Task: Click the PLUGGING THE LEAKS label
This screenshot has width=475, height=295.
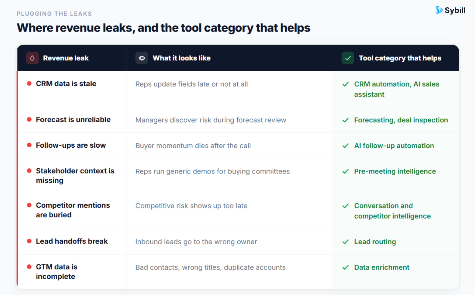Action: [54, 14]
